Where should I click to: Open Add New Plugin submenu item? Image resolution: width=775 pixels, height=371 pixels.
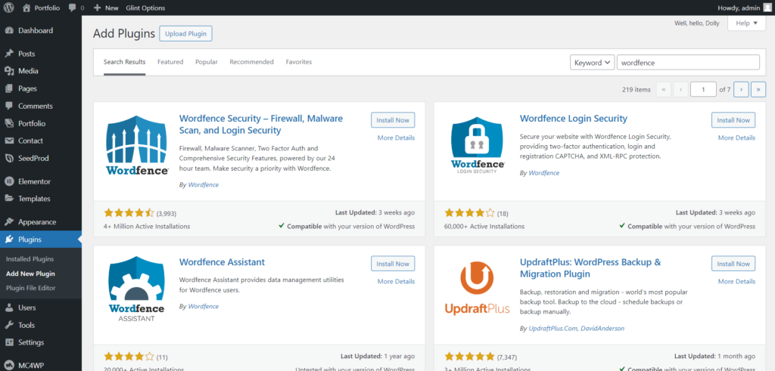pyautogui.click(x=30, y=274)
